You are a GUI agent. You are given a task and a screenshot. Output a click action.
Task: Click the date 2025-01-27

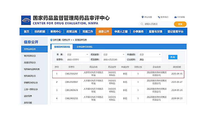click(177, 82)
